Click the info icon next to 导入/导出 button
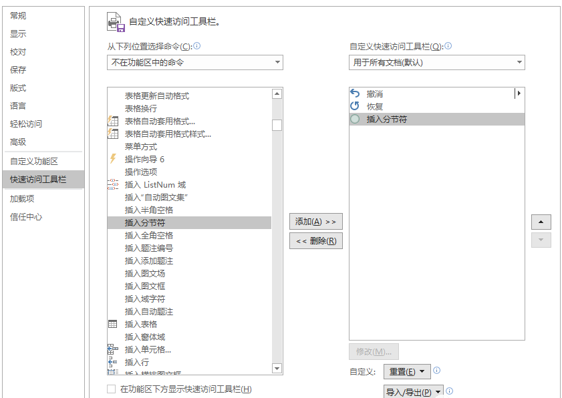This screenshot has height=398, width=562. [450, 391]
